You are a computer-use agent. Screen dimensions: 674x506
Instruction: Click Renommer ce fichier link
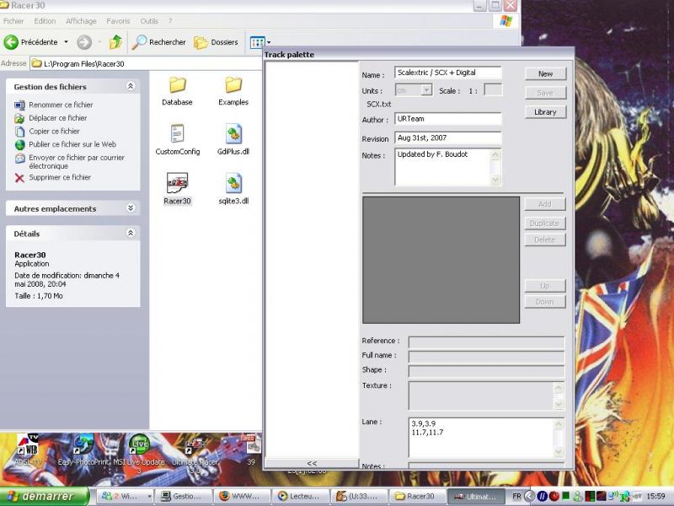coord(61,105)
